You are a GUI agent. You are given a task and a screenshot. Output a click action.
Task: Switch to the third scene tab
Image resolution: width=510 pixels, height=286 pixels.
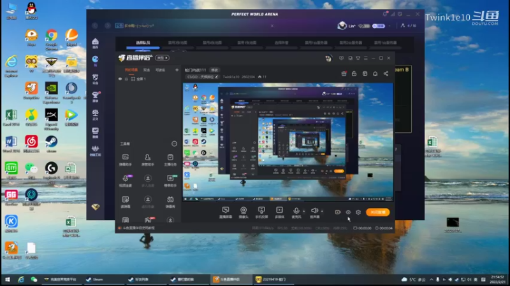pos(161,70)
